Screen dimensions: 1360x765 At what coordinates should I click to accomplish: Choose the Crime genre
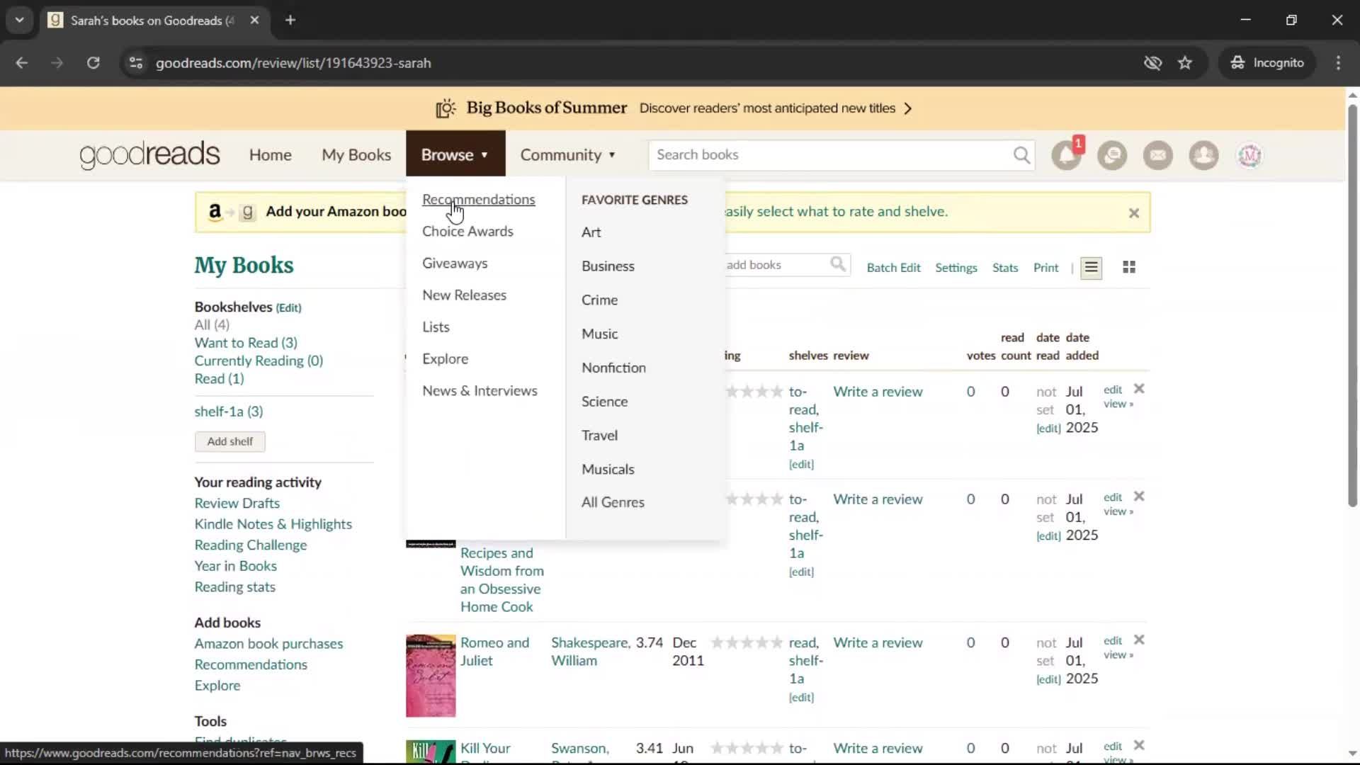coord(599,300)
